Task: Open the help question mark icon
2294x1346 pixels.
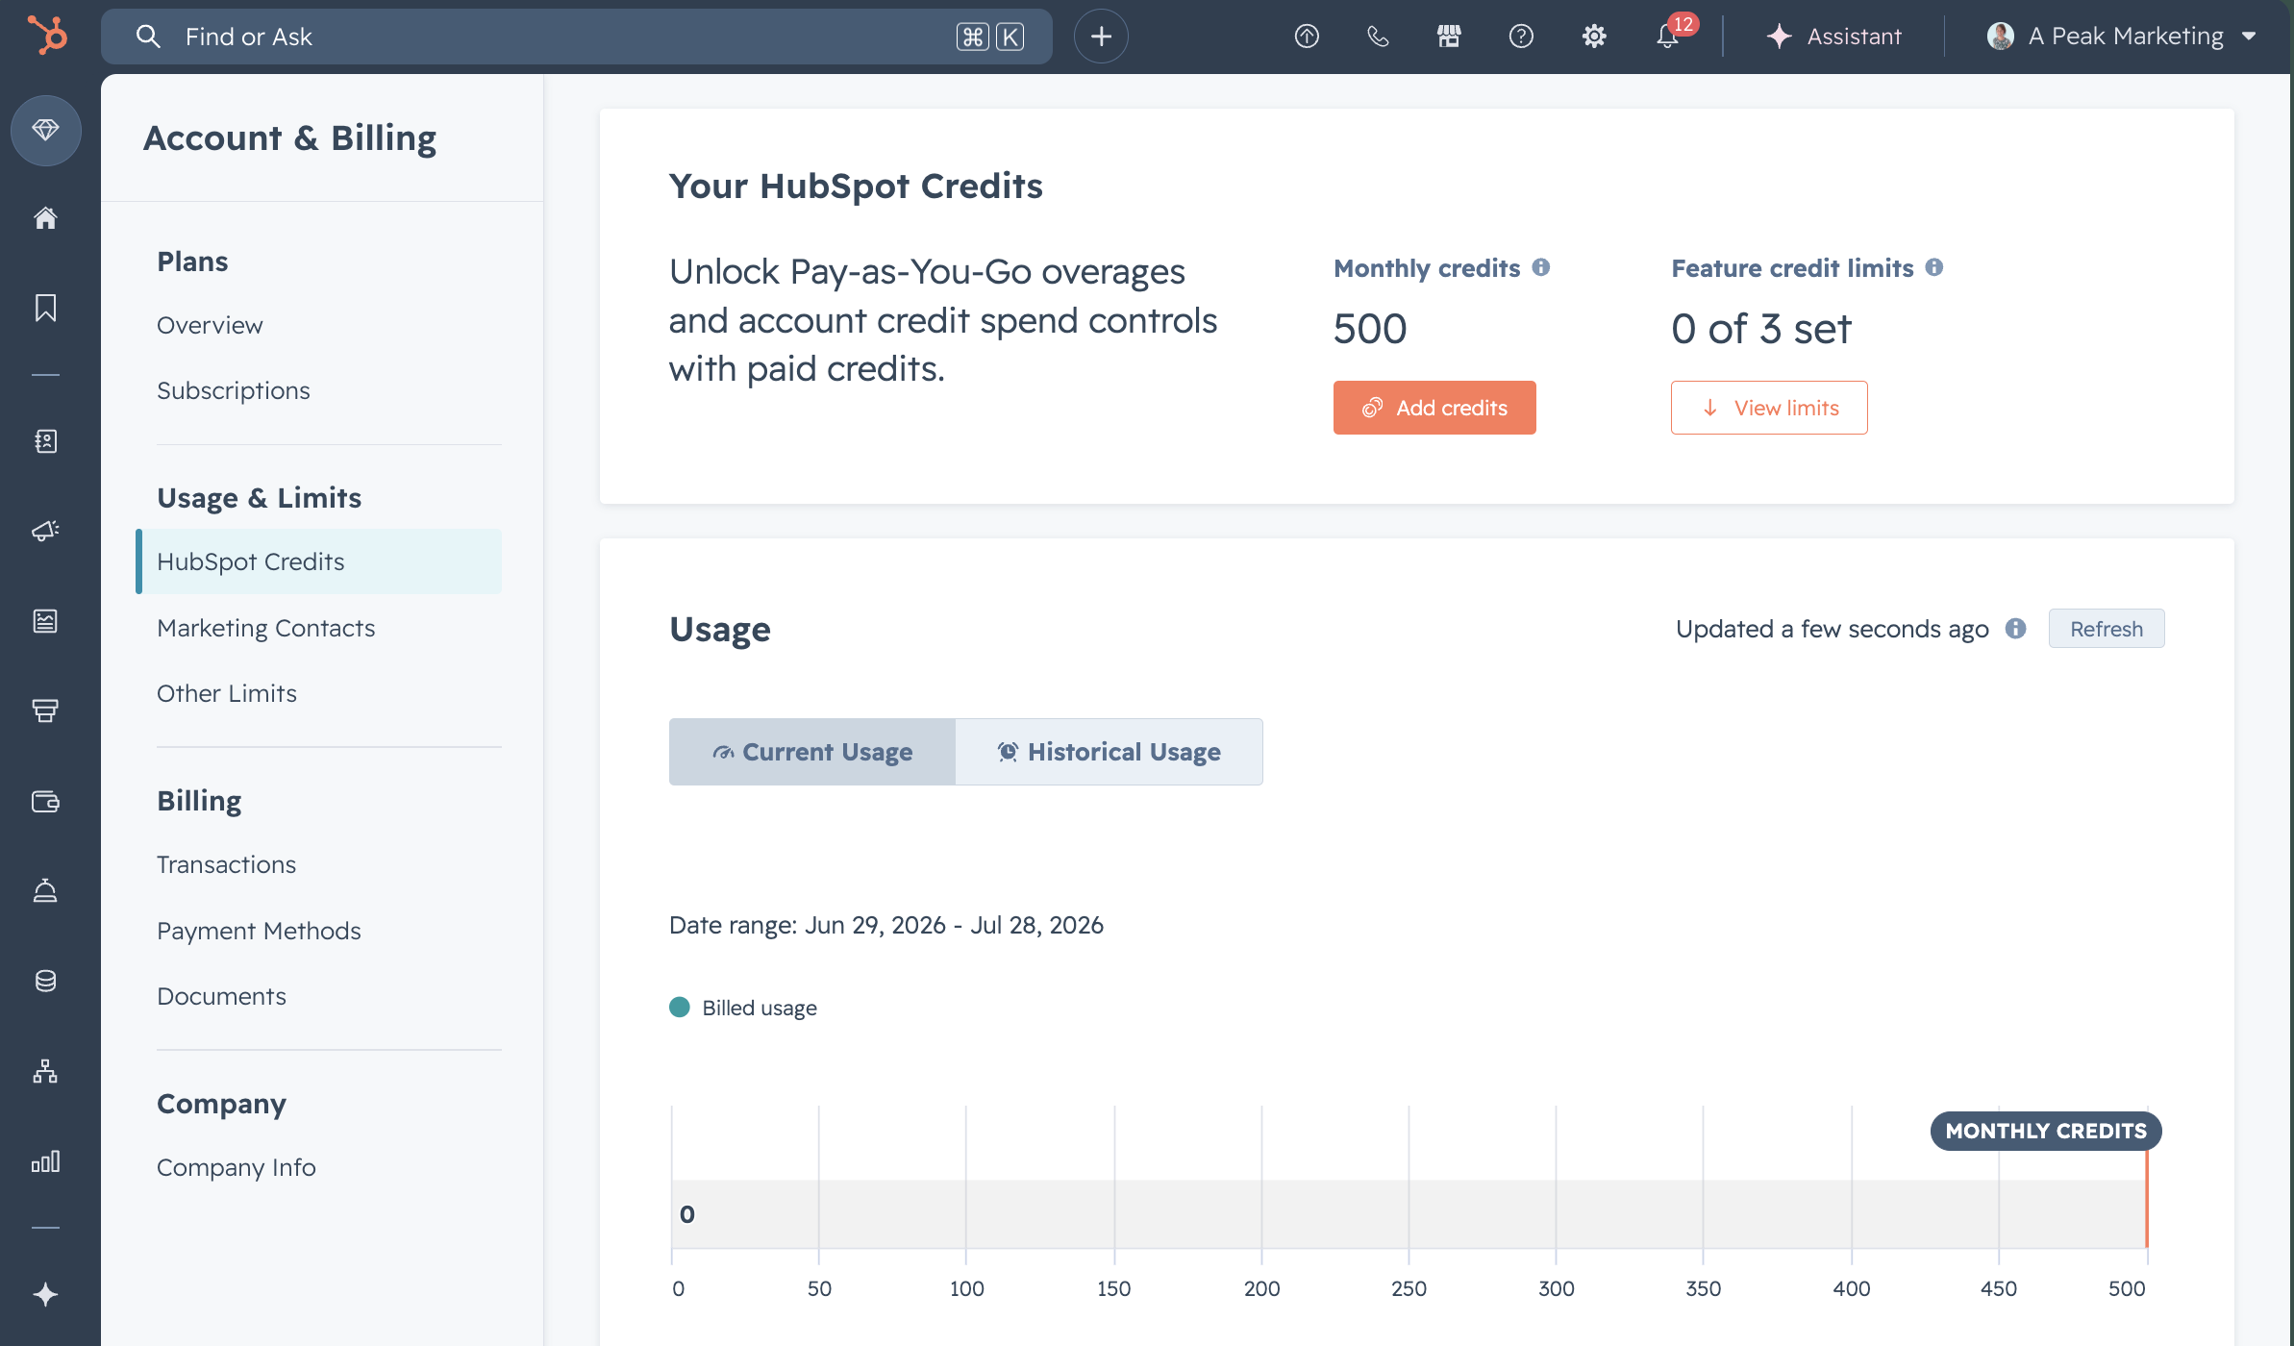Action: (1521, 37)
